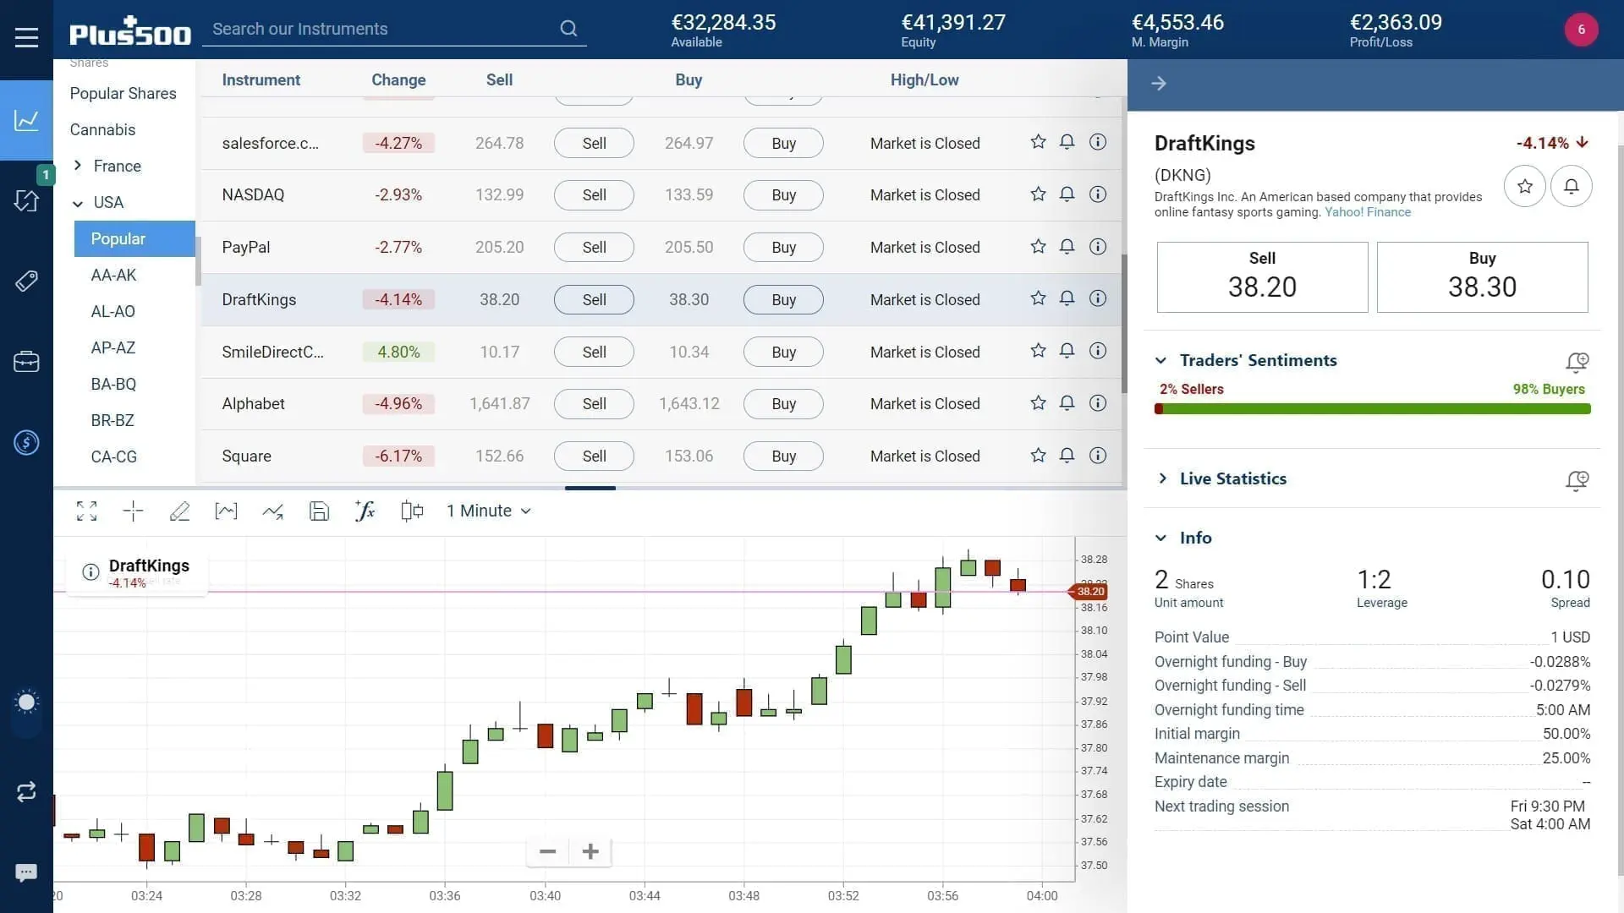Select Popular Shares category
This screenshot has height=913, width=1624.
[123, 94]
